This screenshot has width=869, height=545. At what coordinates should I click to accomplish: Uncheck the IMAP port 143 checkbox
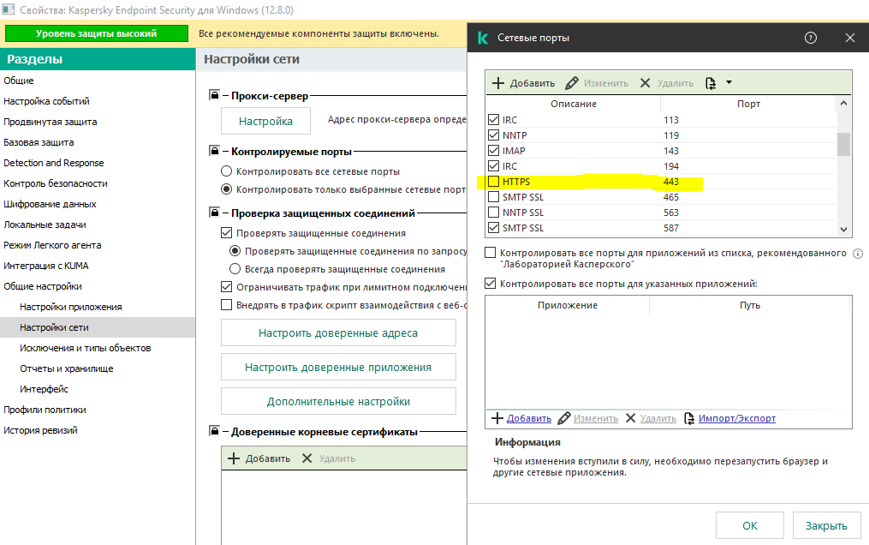[x=493, y=151]
